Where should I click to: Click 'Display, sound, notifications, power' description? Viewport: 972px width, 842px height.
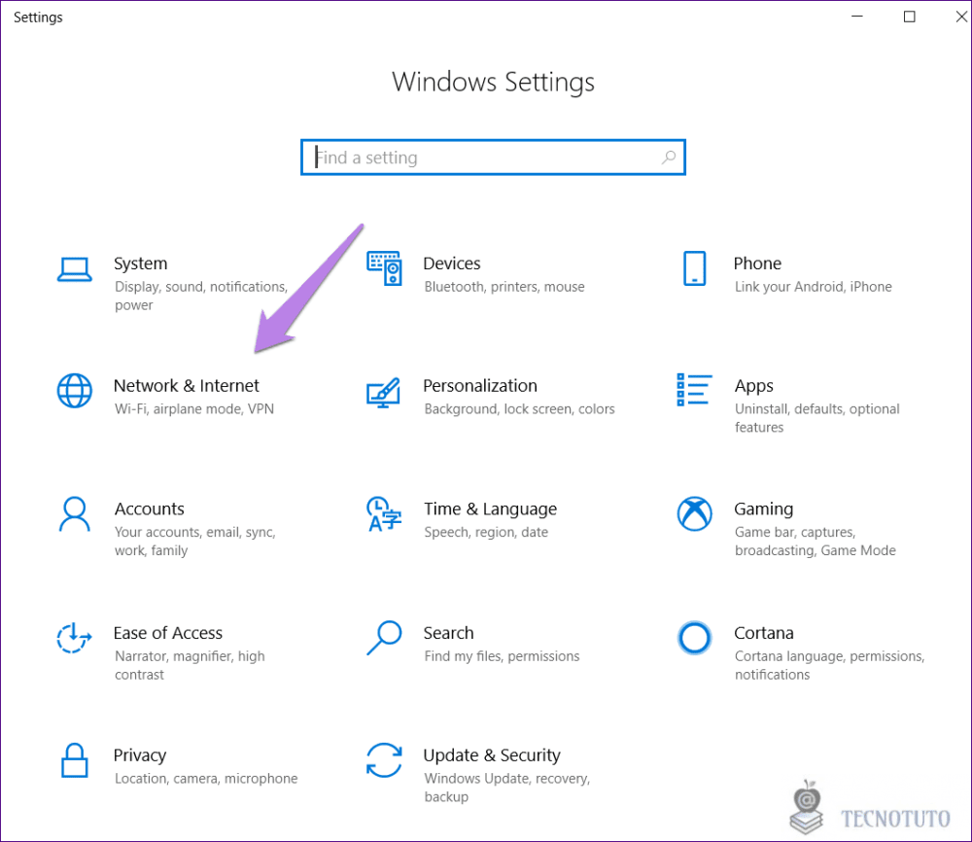(x=201, y=296)
